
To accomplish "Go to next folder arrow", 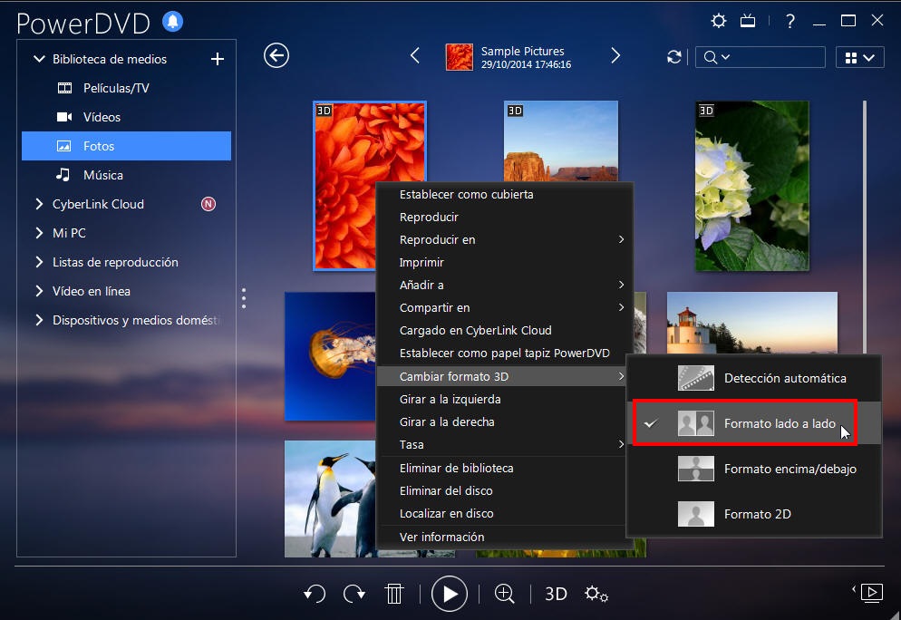I will click(x=615, y=55).
